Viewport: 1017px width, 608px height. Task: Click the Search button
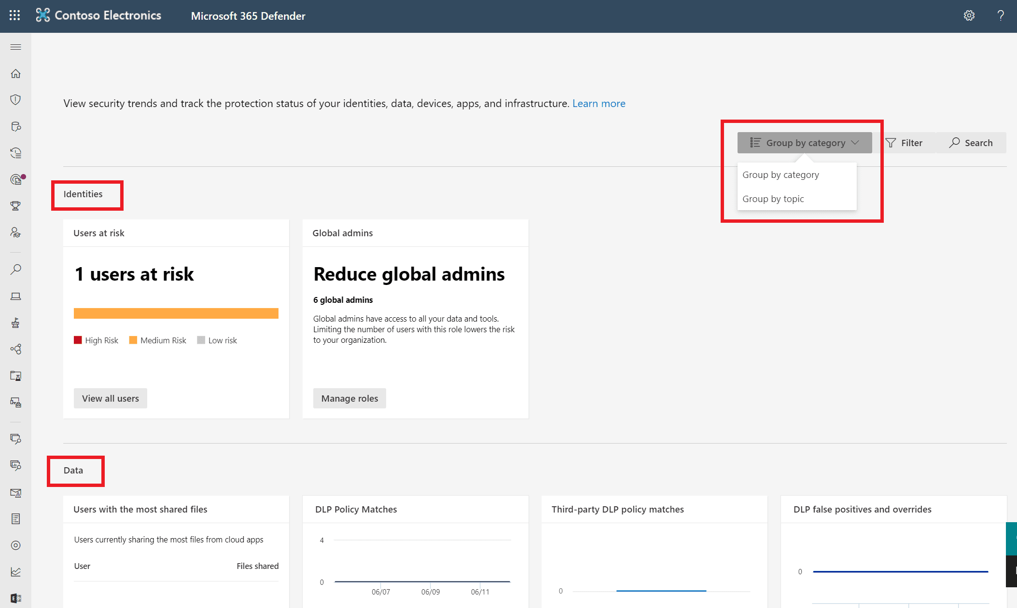click(x=971, y=143)
